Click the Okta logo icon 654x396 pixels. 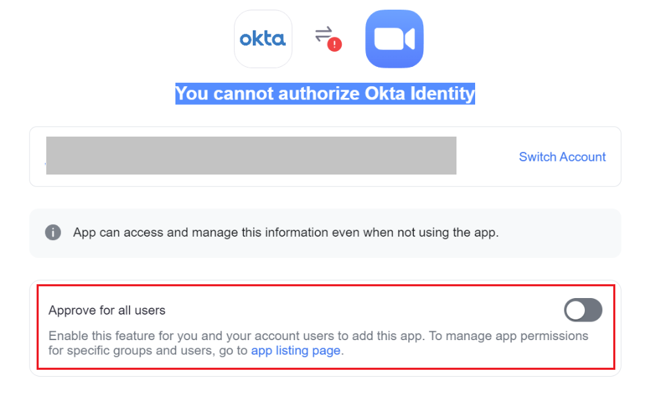coord(262,39)
